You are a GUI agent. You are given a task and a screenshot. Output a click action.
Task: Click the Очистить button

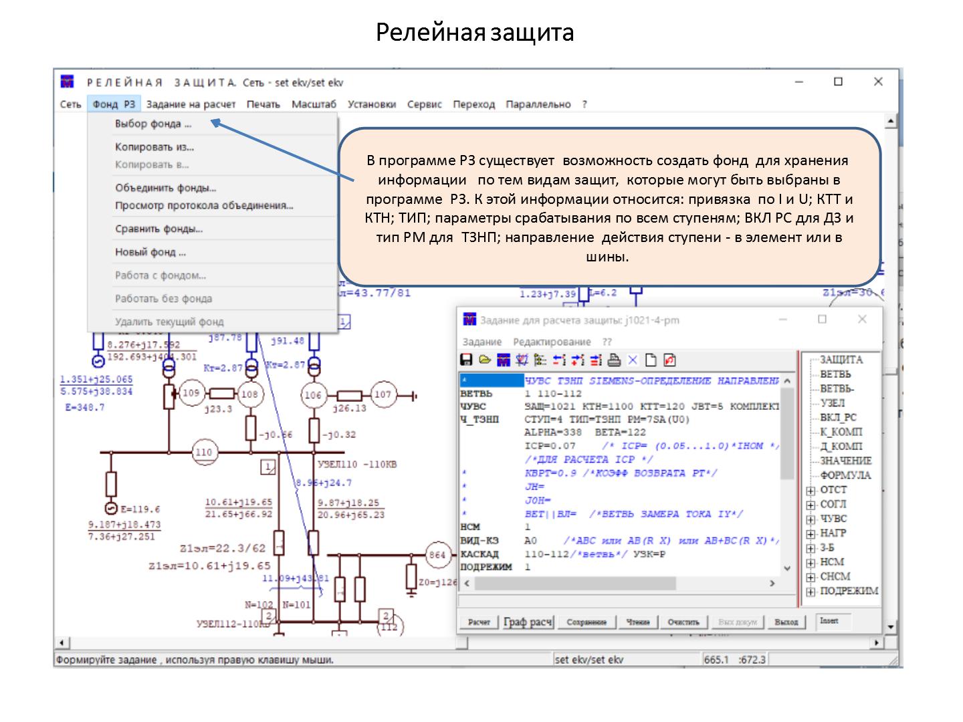click(683, 622)
